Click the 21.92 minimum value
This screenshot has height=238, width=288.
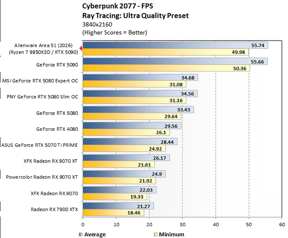pos(146,181)
